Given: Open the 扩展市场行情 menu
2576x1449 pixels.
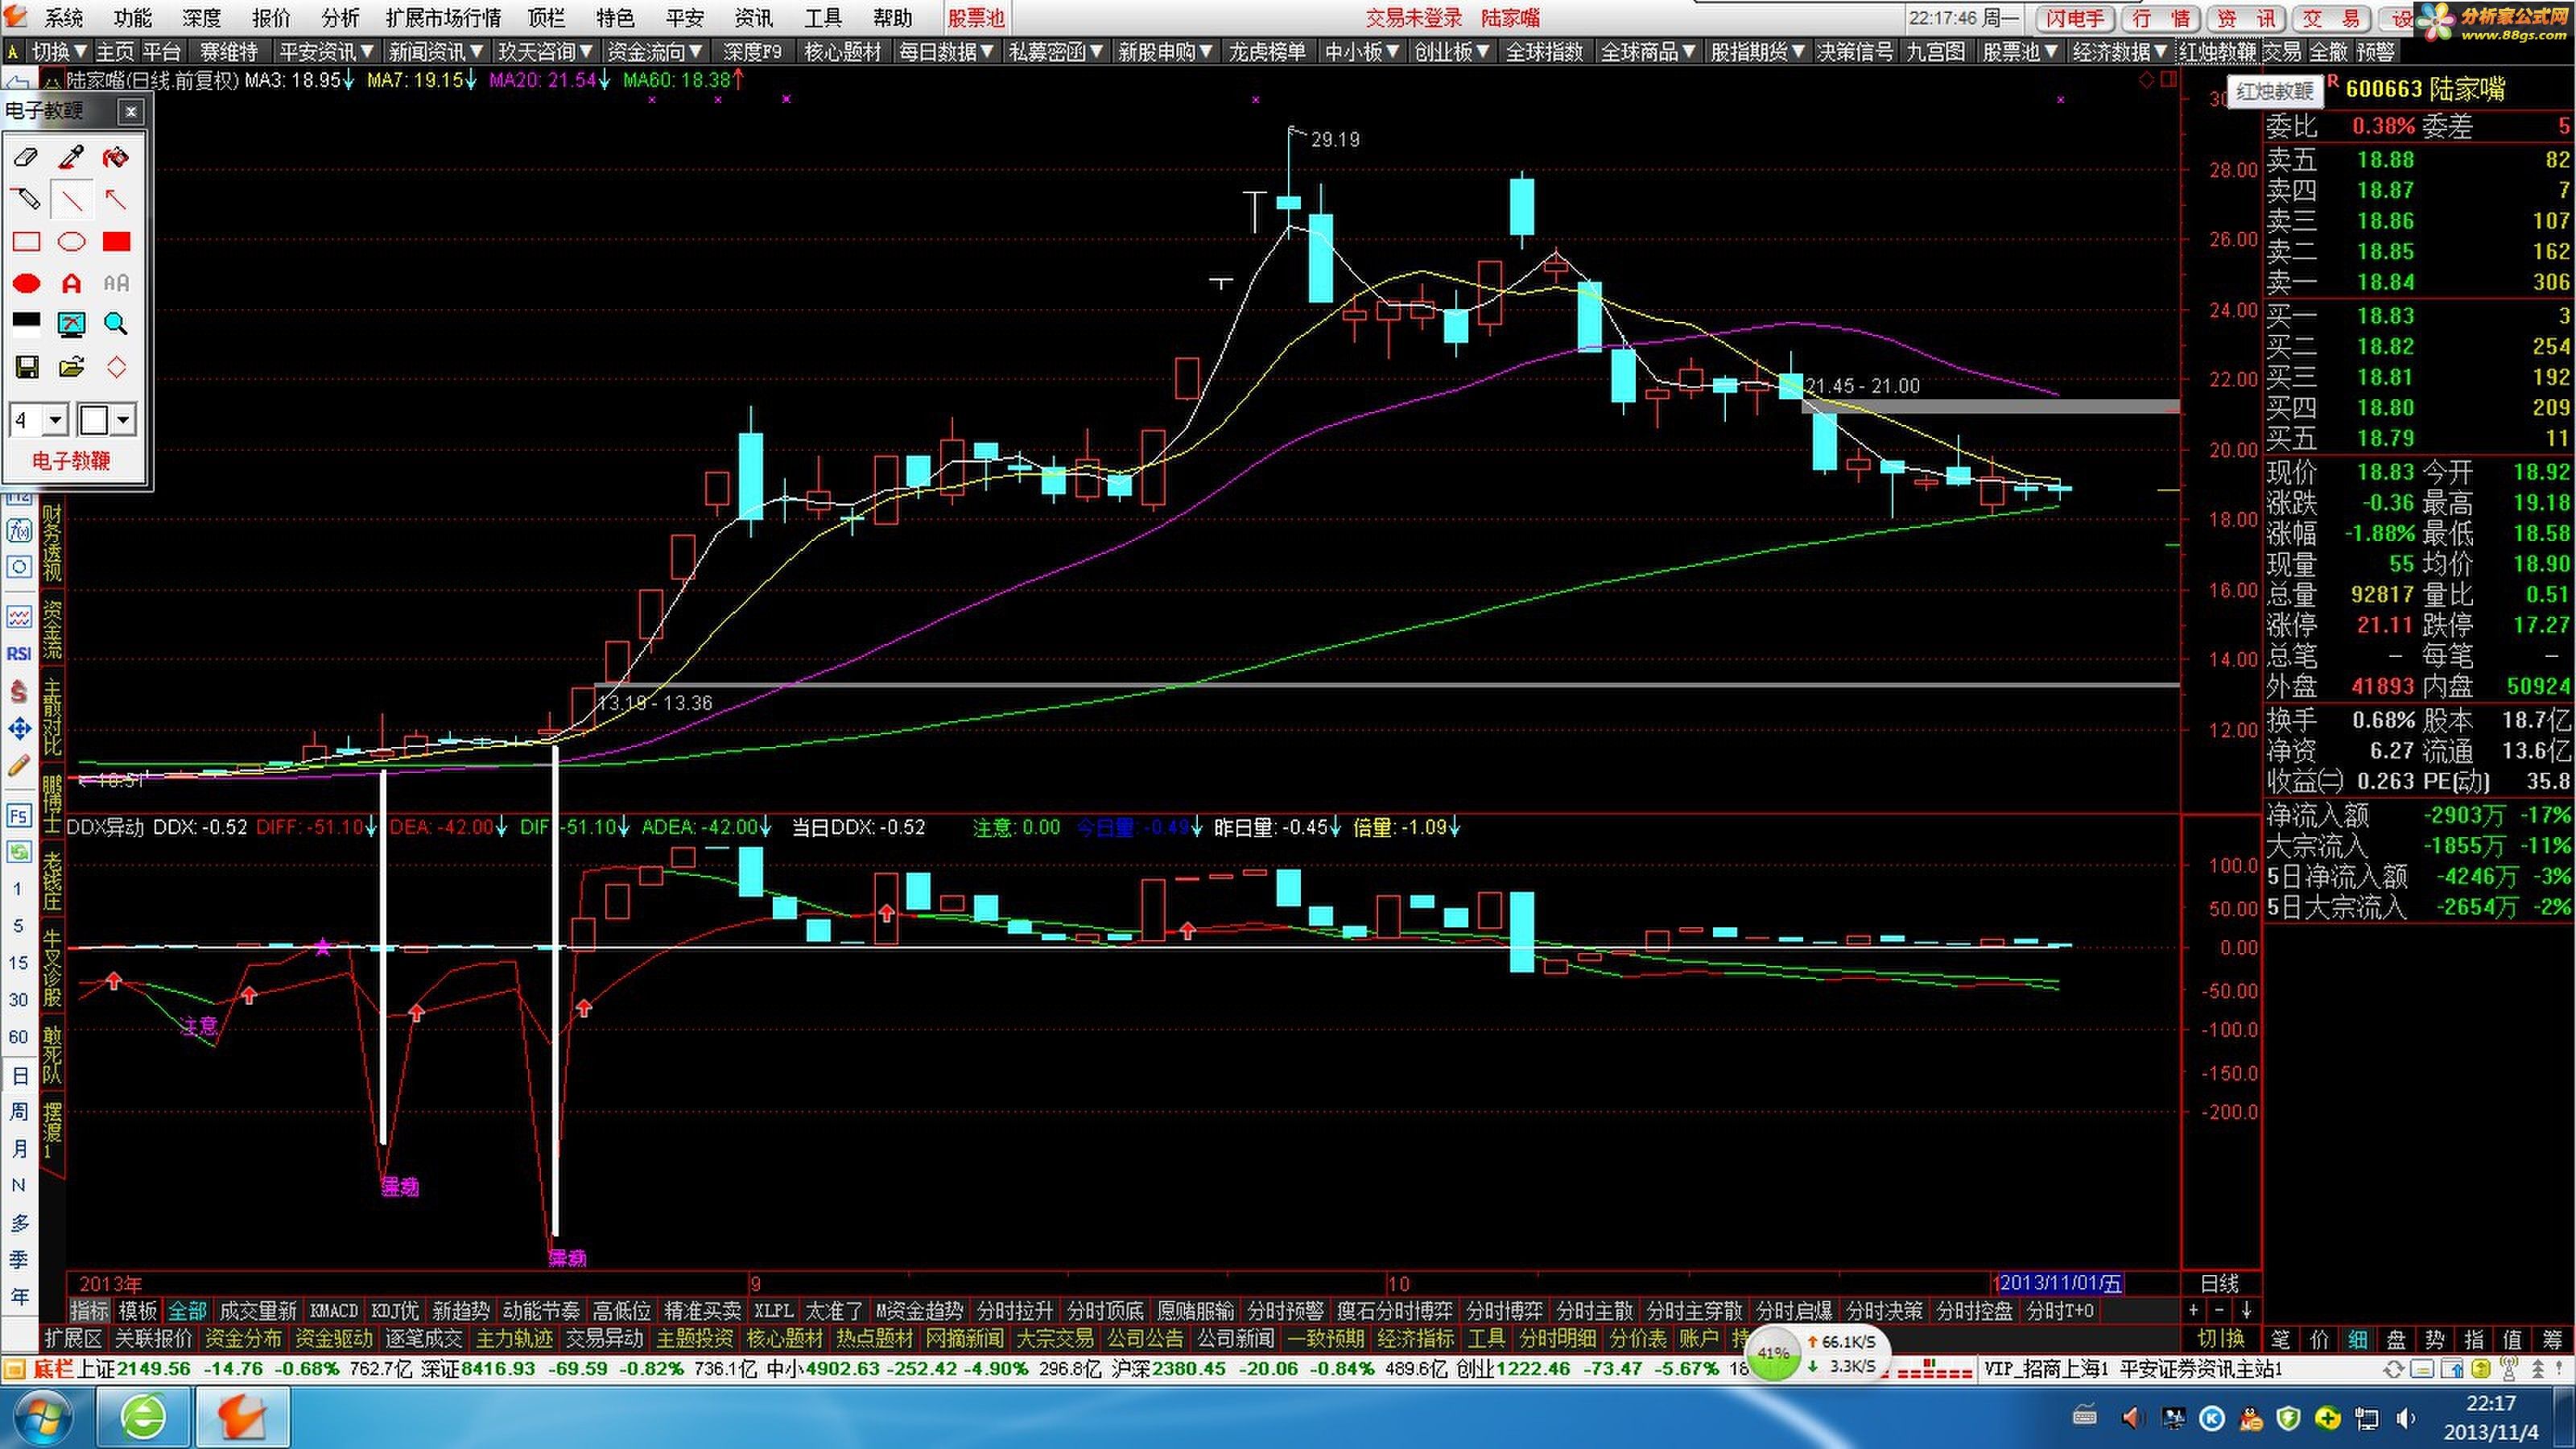Looking at the screenshot, I should coord(444,18).
